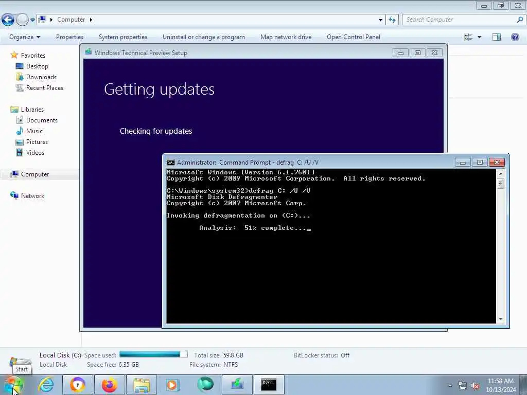Image resolution: width=527 pixels, height=395 pixels.
Task: Select Uninstall or change a program
Action: (204, 37)
